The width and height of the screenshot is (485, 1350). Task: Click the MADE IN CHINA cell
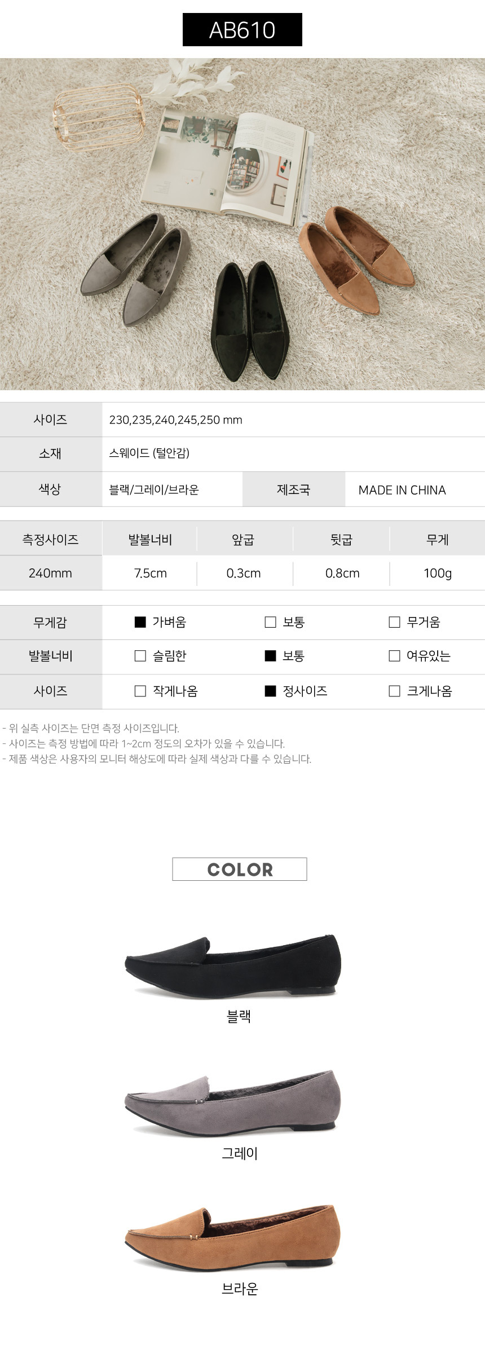[402, 489]
